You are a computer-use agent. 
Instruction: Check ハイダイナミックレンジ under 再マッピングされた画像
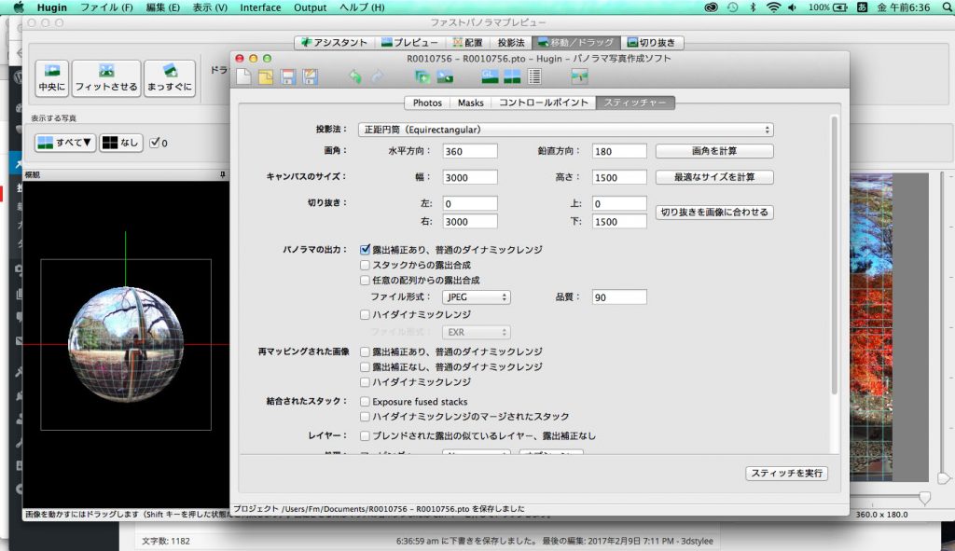pyautogui.click(x=365, y=381)
